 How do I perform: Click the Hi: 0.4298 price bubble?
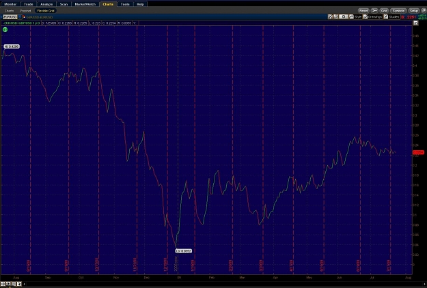coord(12,46)
